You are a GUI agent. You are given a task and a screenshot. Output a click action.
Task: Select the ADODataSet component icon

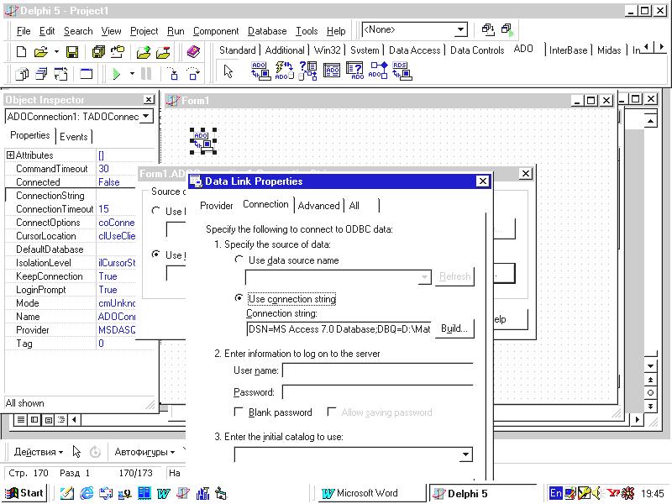308,71
